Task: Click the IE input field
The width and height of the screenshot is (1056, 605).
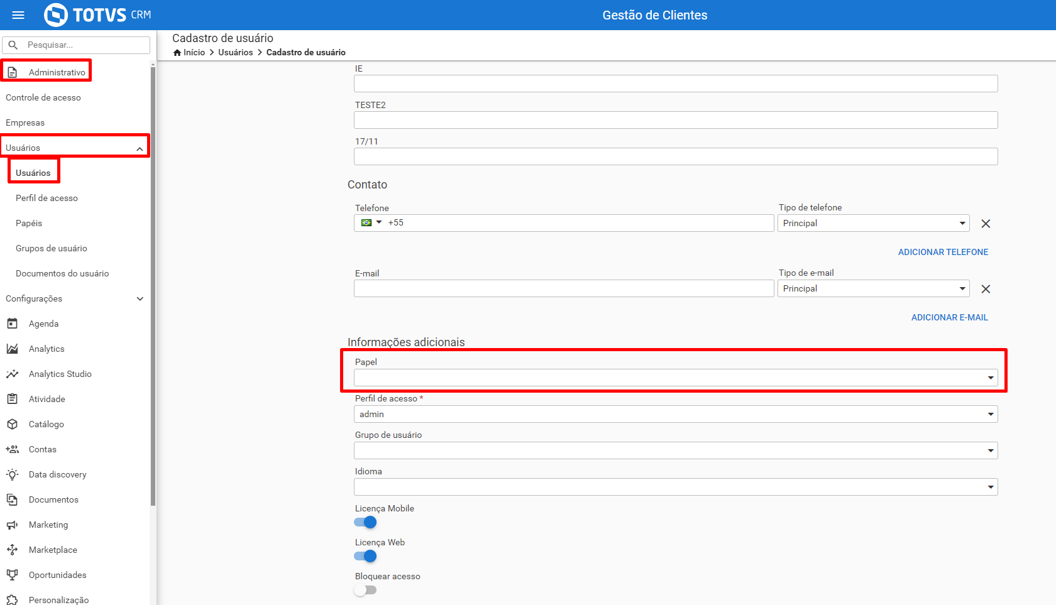Action: (x=676, y=84)
